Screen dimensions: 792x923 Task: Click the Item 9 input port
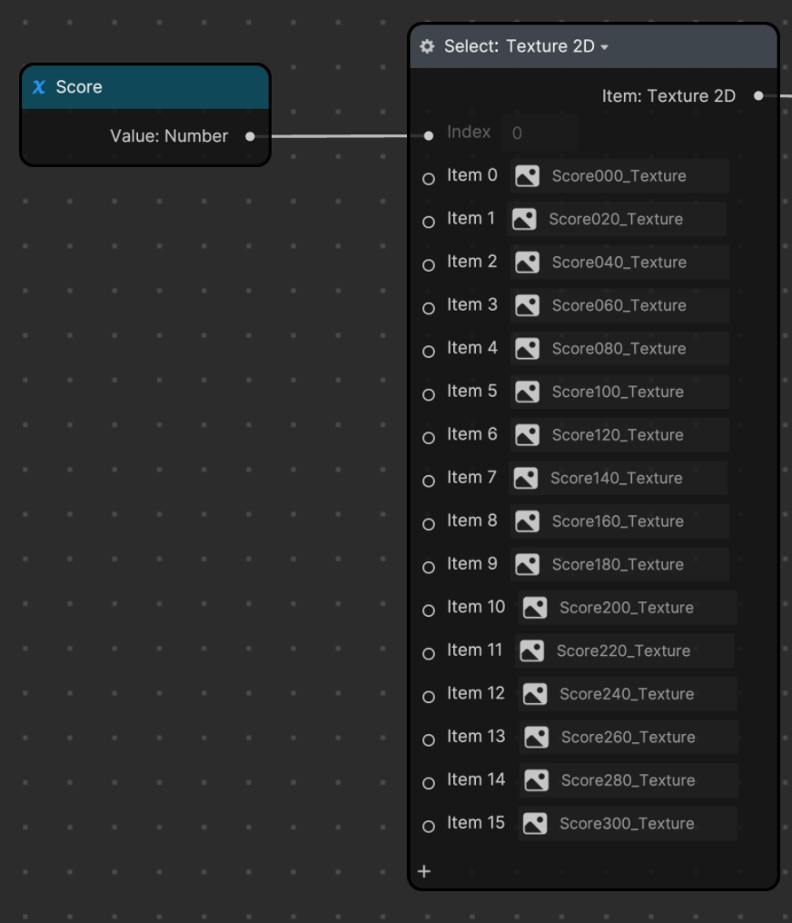pos(429,567)
